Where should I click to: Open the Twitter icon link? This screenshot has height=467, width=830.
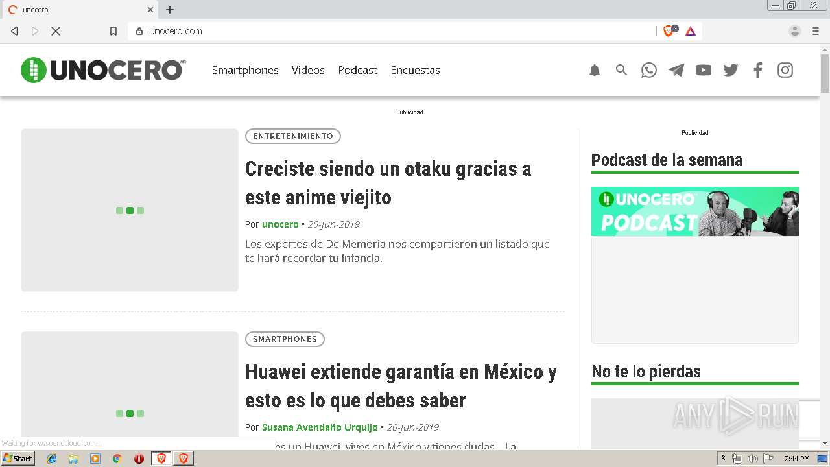click(731, 70)
